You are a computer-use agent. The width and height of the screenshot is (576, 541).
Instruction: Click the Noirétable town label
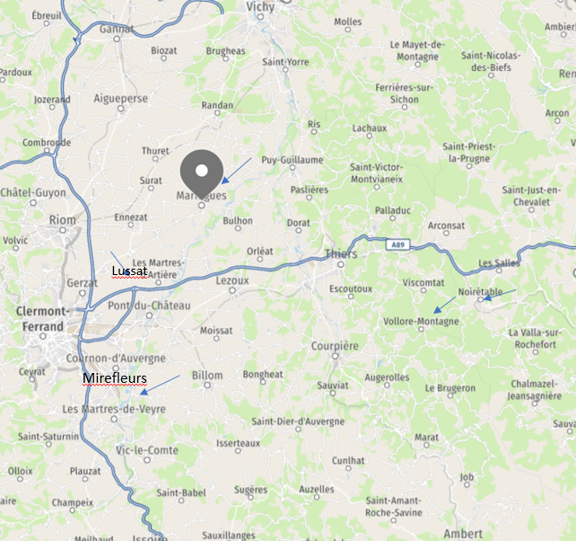tap(480, 292)
